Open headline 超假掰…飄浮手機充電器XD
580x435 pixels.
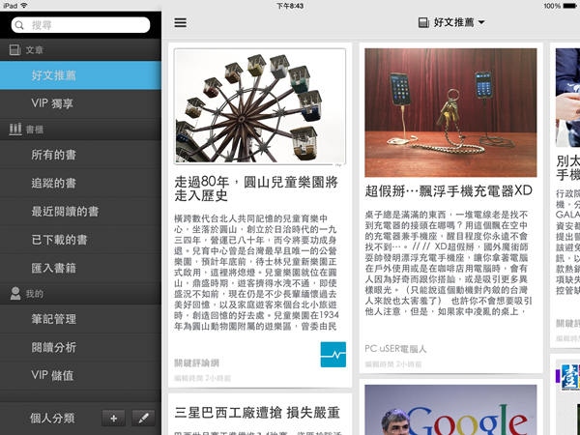coord(449,190)
